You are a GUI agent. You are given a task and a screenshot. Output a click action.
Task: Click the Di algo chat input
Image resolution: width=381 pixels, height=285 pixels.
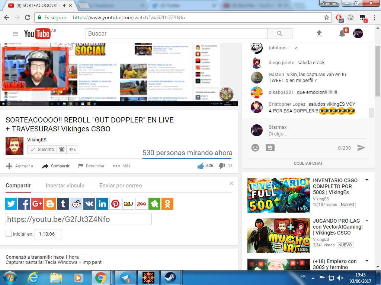317,134
